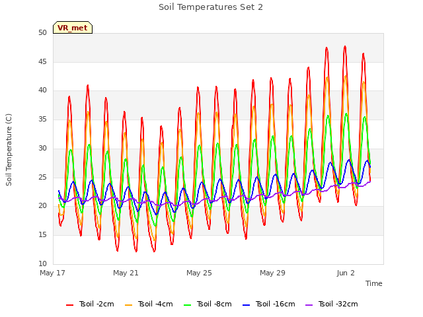Click the May 21 x-axis tick label

(x=126, y=273)
